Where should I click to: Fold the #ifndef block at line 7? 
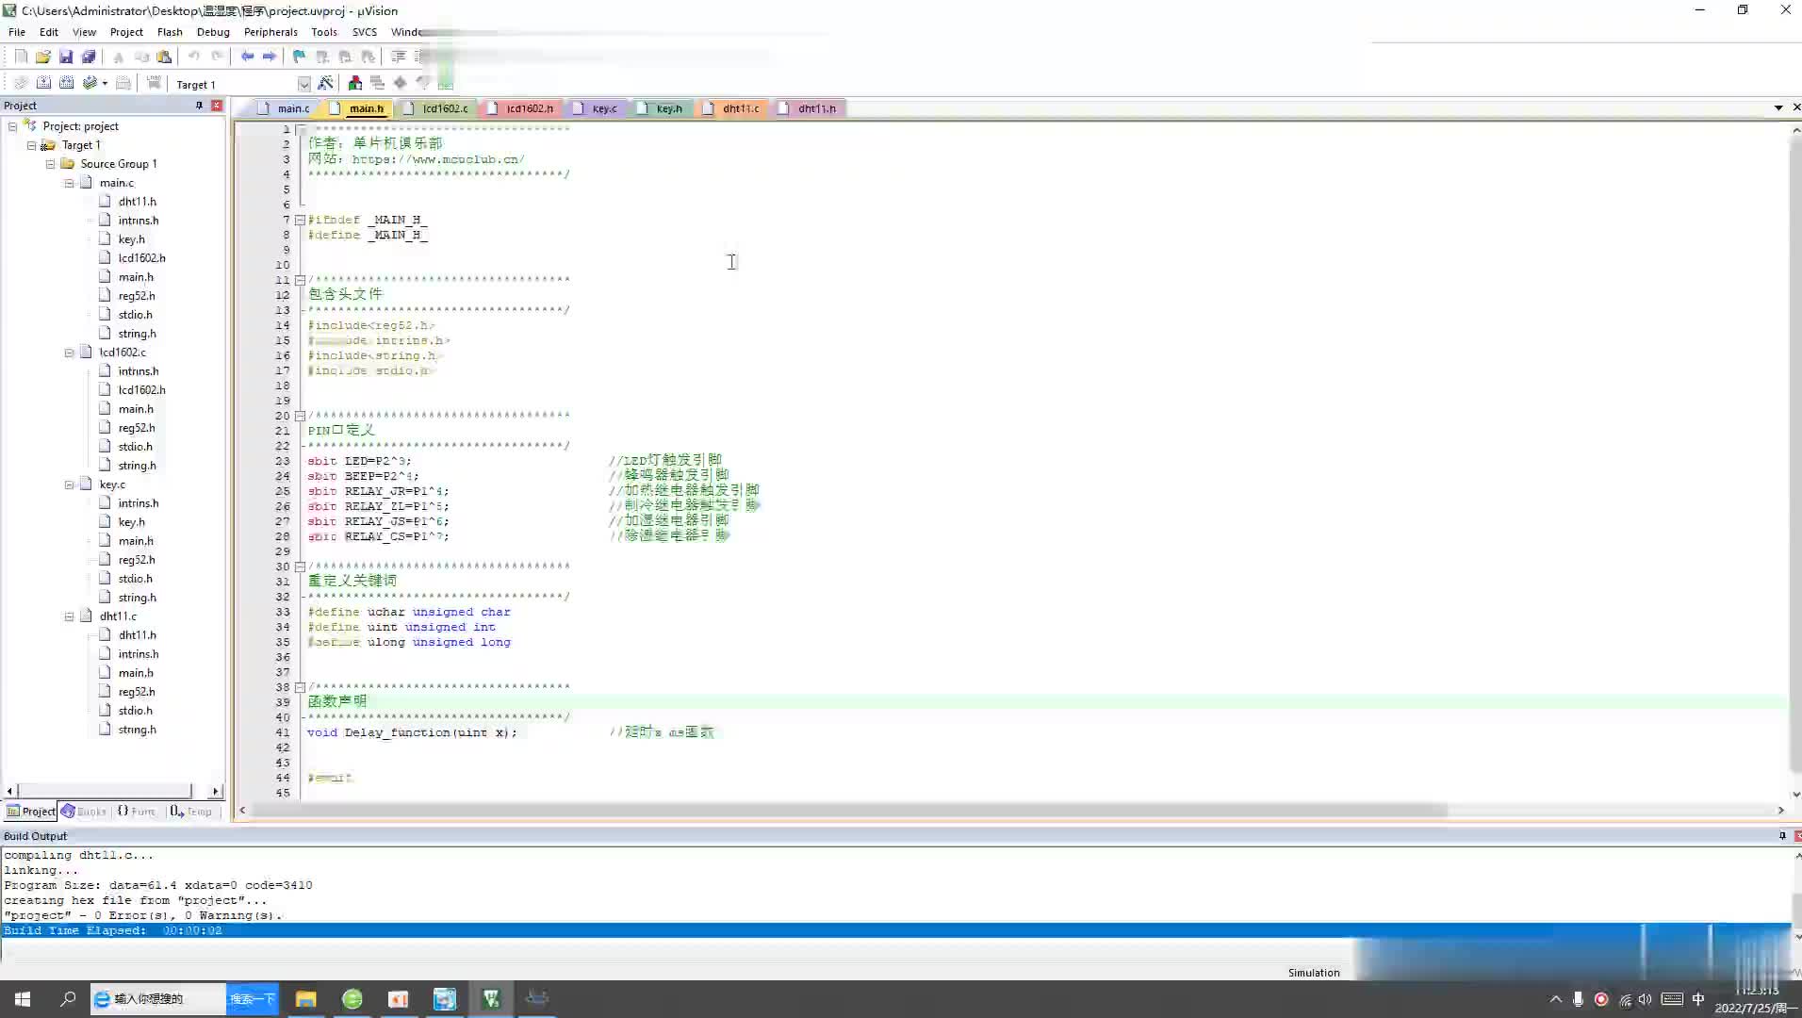(300, 220)
